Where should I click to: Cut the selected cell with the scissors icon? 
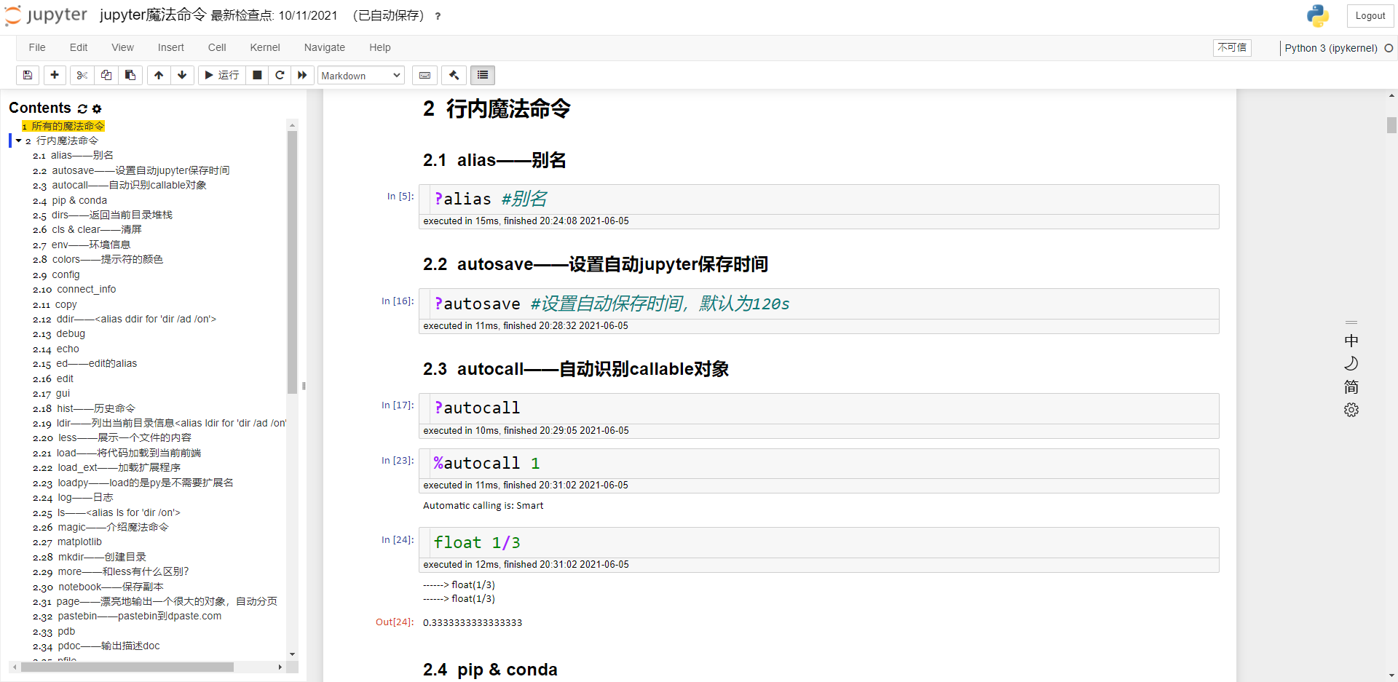point(82,75)
